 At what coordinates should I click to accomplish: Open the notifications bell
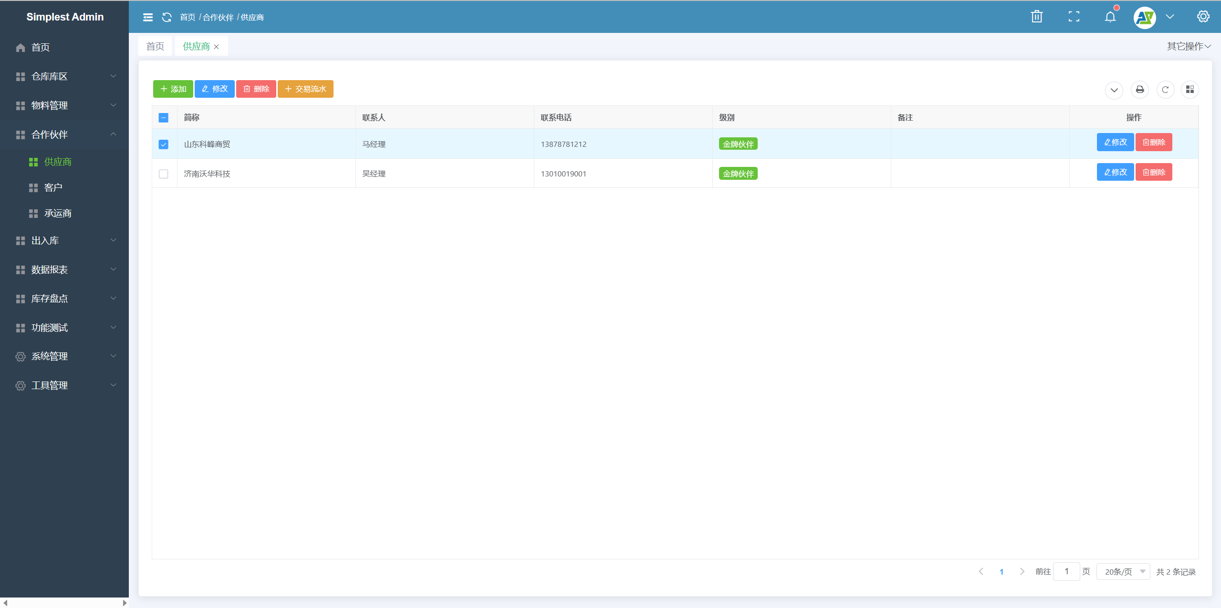coord(1110,17)
